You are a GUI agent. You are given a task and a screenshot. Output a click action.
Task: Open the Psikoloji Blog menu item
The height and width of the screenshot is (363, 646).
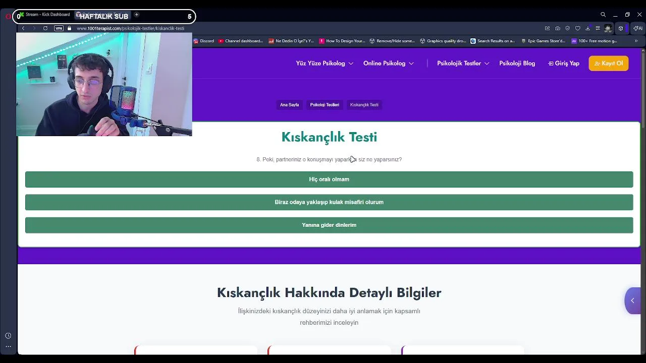pos(517,63)
